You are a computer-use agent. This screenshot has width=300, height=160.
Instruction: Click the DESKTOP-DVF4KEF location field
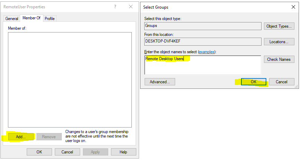[x=203, y=42]
